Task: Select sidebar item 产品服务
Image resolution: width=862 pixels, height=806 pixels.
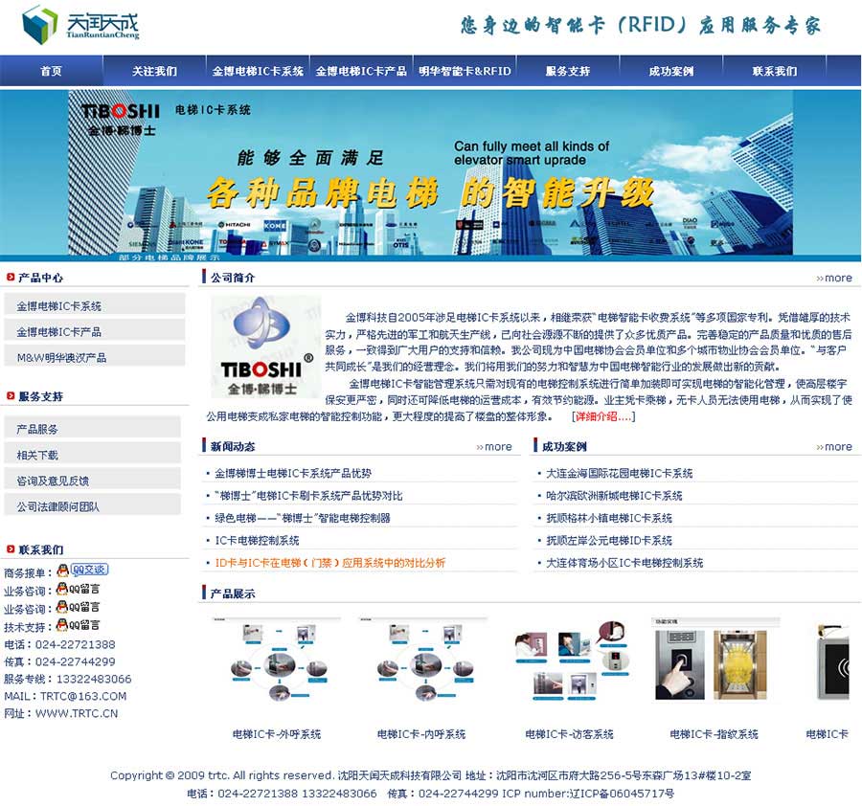Action: 92,429
